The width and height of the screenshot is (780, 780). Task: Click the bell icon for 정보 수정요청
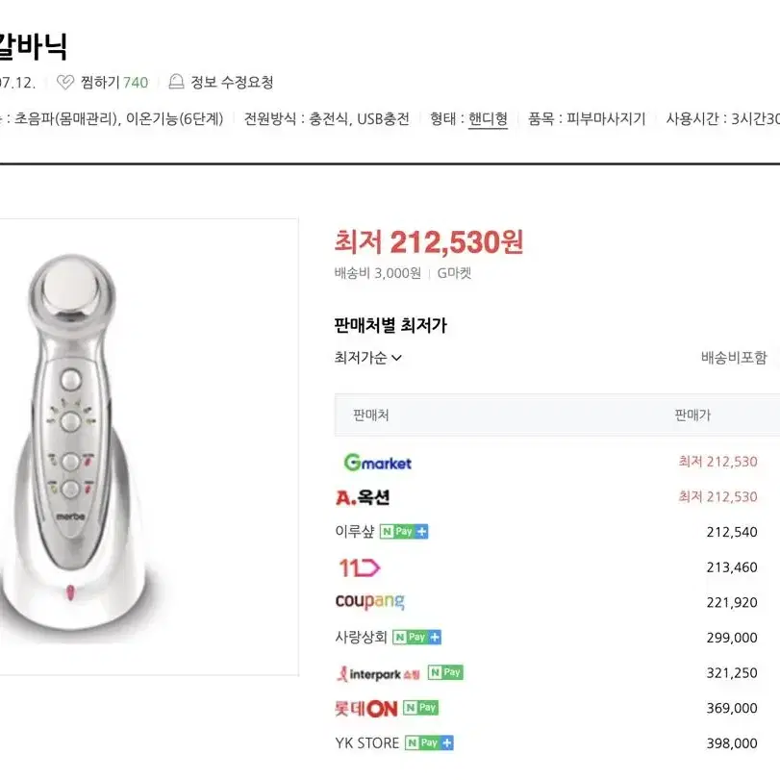click(x=176, y=82)
